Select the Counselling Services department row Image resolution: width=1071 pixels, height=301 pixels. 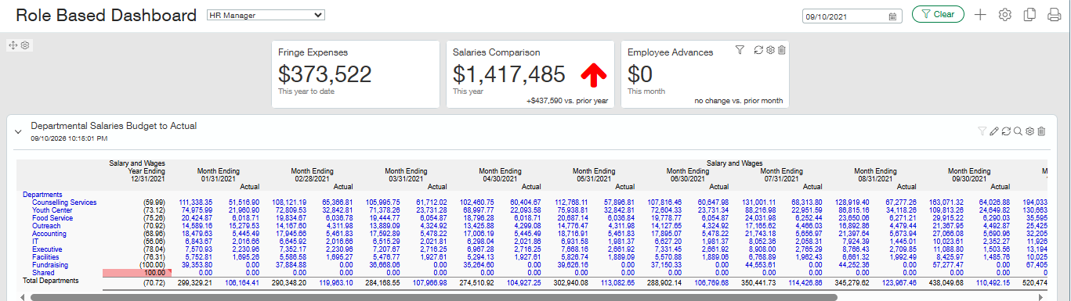pos(64,202)
